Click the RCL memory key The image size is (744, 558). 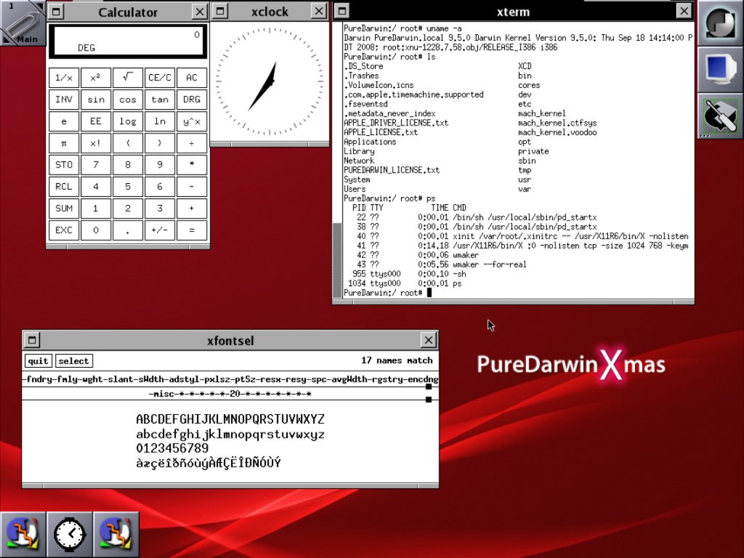coord(64,187)
